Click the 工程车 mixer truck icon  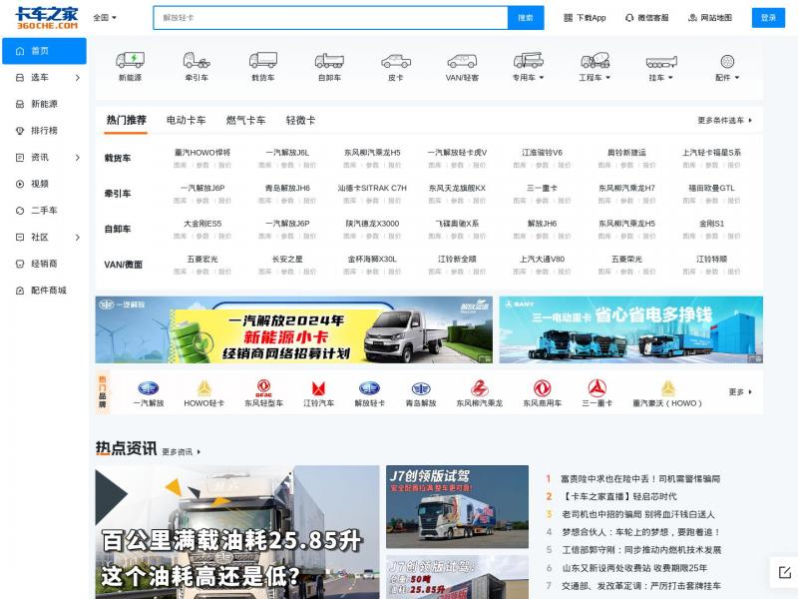pyautogui.click(x=595, y=61)
